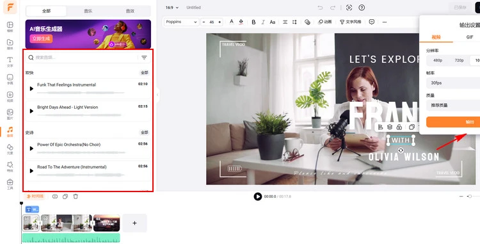Switch to the Music (音乐) tab

pos(88,11)
